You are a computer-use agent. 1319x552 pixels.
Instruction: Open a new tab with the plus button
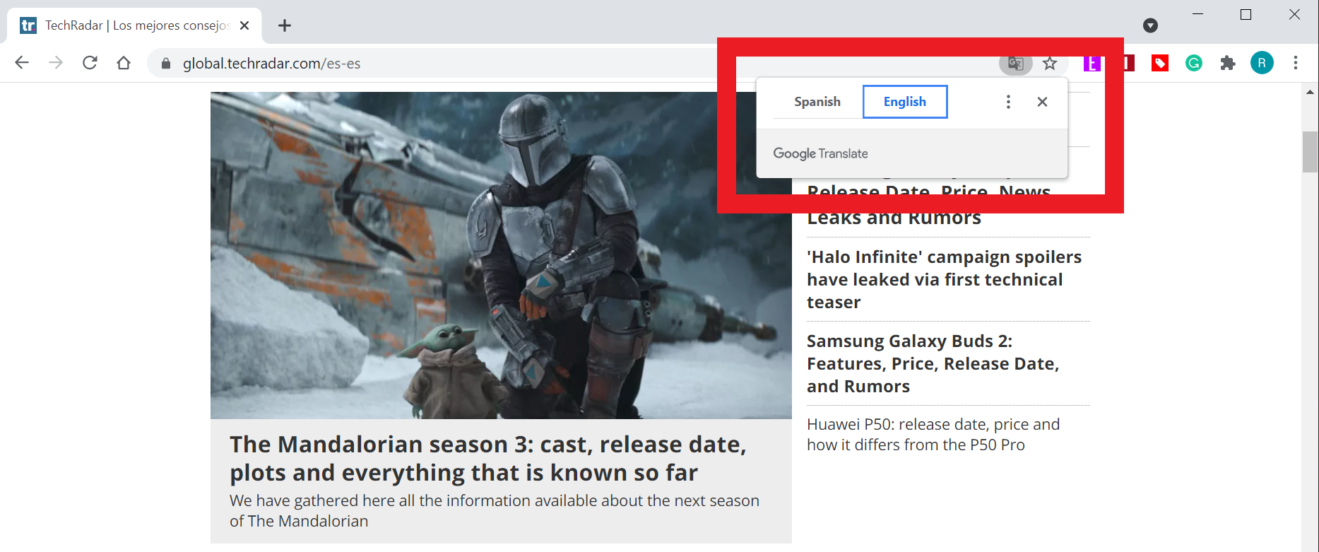coord(285,25)
